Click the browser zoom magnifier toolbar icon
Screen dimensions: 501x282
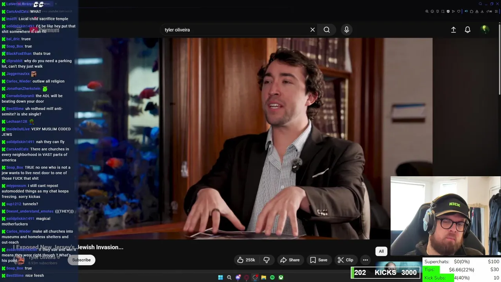[427, 11]
